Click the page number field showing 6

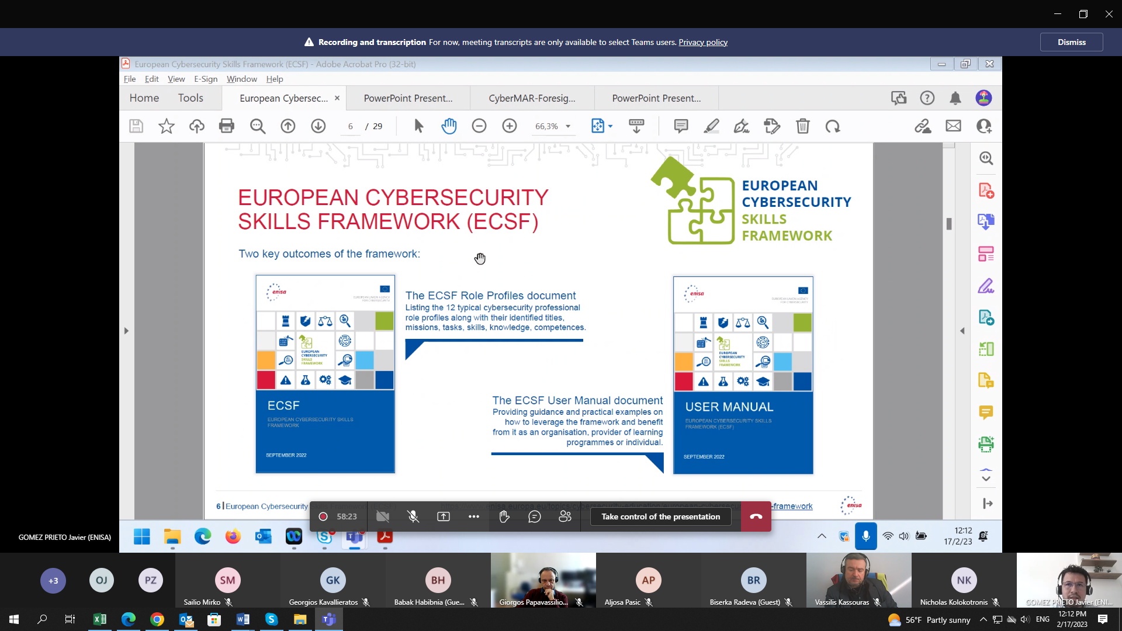tap(350, 126)
